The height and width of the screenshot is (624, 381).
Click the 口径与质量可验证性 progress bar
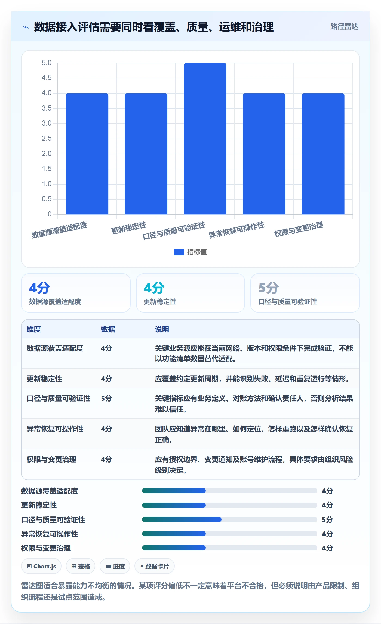click(x=229, y=519)
